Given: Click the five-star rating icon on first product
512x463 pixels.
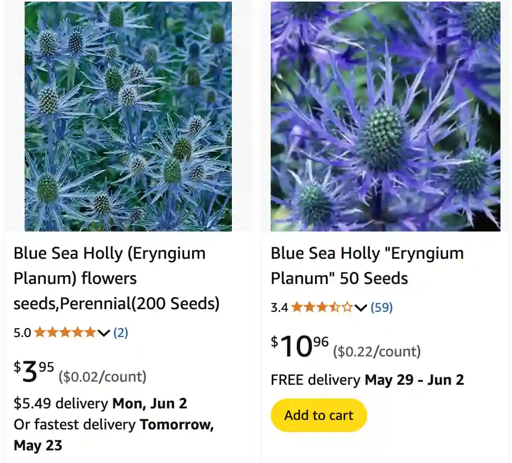Looking at the screenshot, I should [x=66, y=331].
